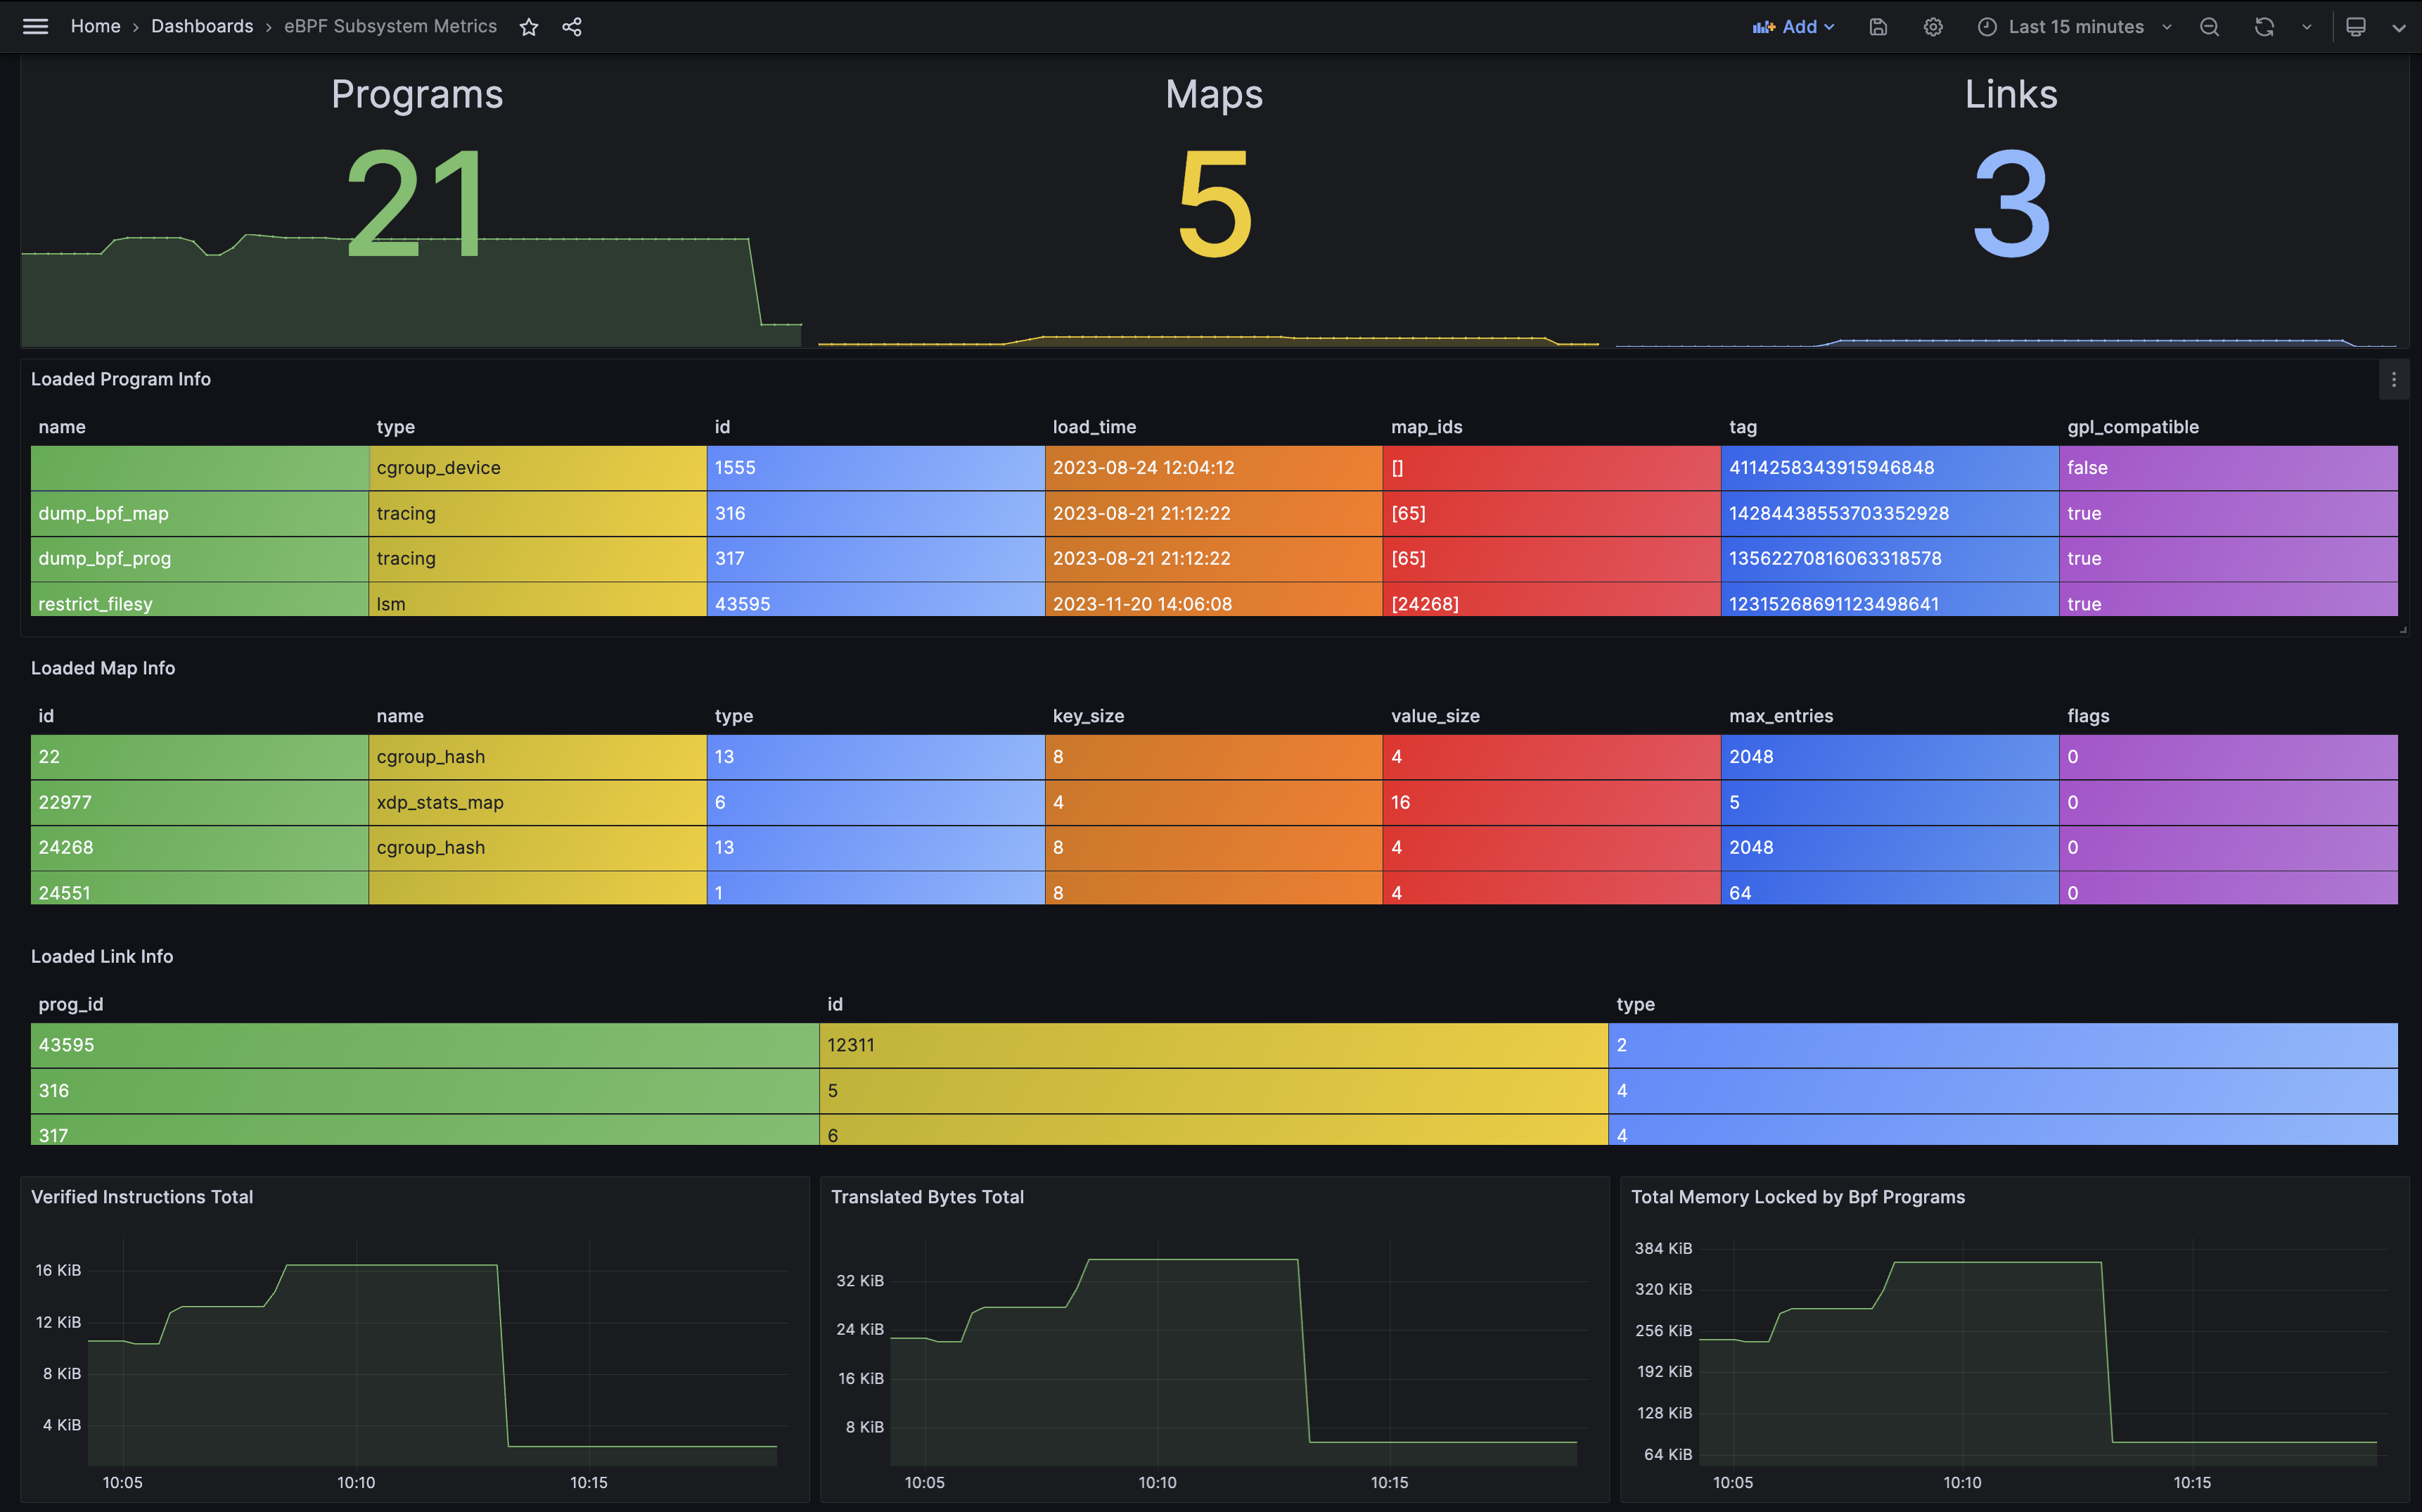Open the Add panel dropdown
The height and width of the screenshot is (1512, 2422).
tap(1794, 26)
